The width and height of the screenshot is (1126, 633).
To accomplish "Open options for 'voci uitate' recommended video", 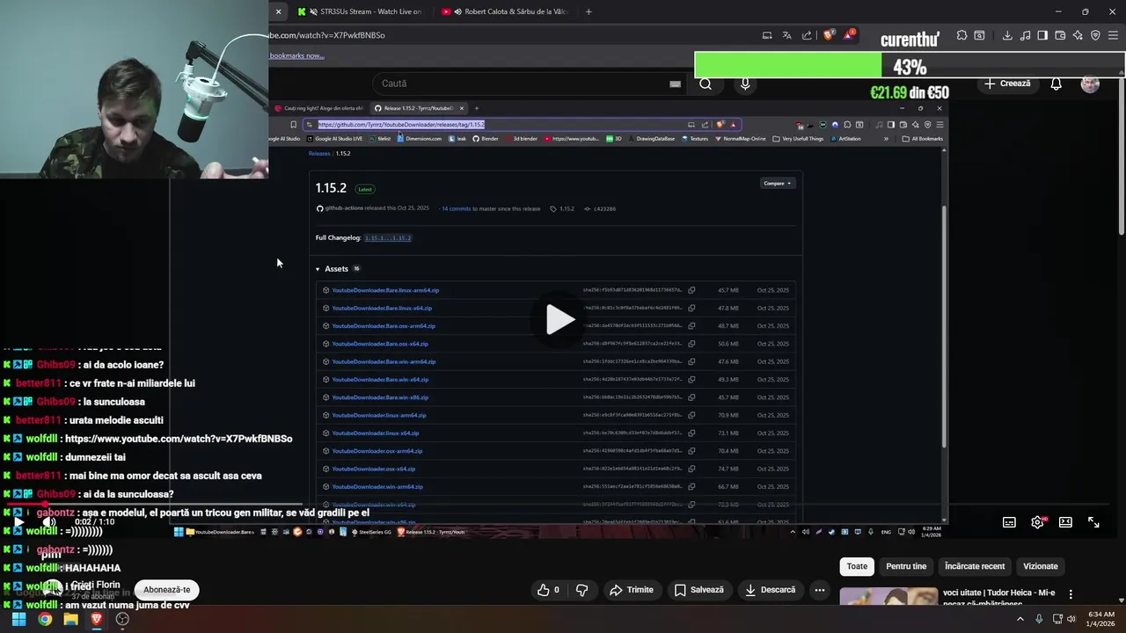I will (x=1071, y=594).
